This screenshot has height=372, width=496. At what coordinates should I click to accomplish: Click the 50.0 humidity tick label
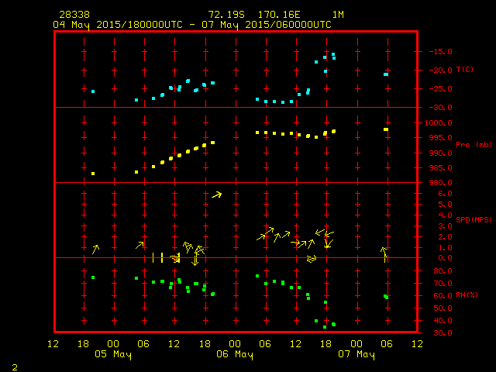[x=443, y=308]
